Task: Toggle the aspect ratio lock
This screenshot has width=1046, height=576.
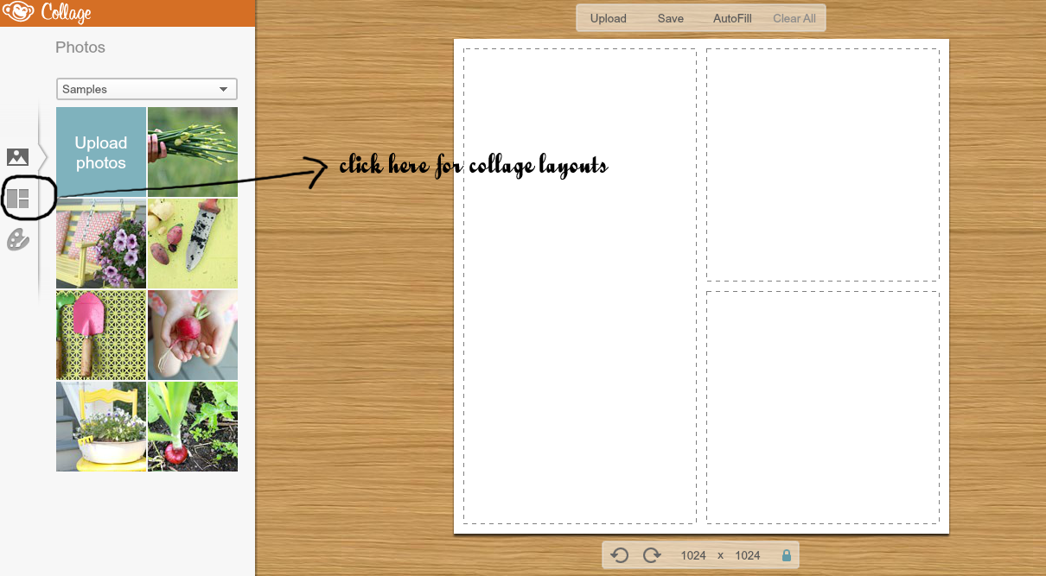Action: (783, 554)
